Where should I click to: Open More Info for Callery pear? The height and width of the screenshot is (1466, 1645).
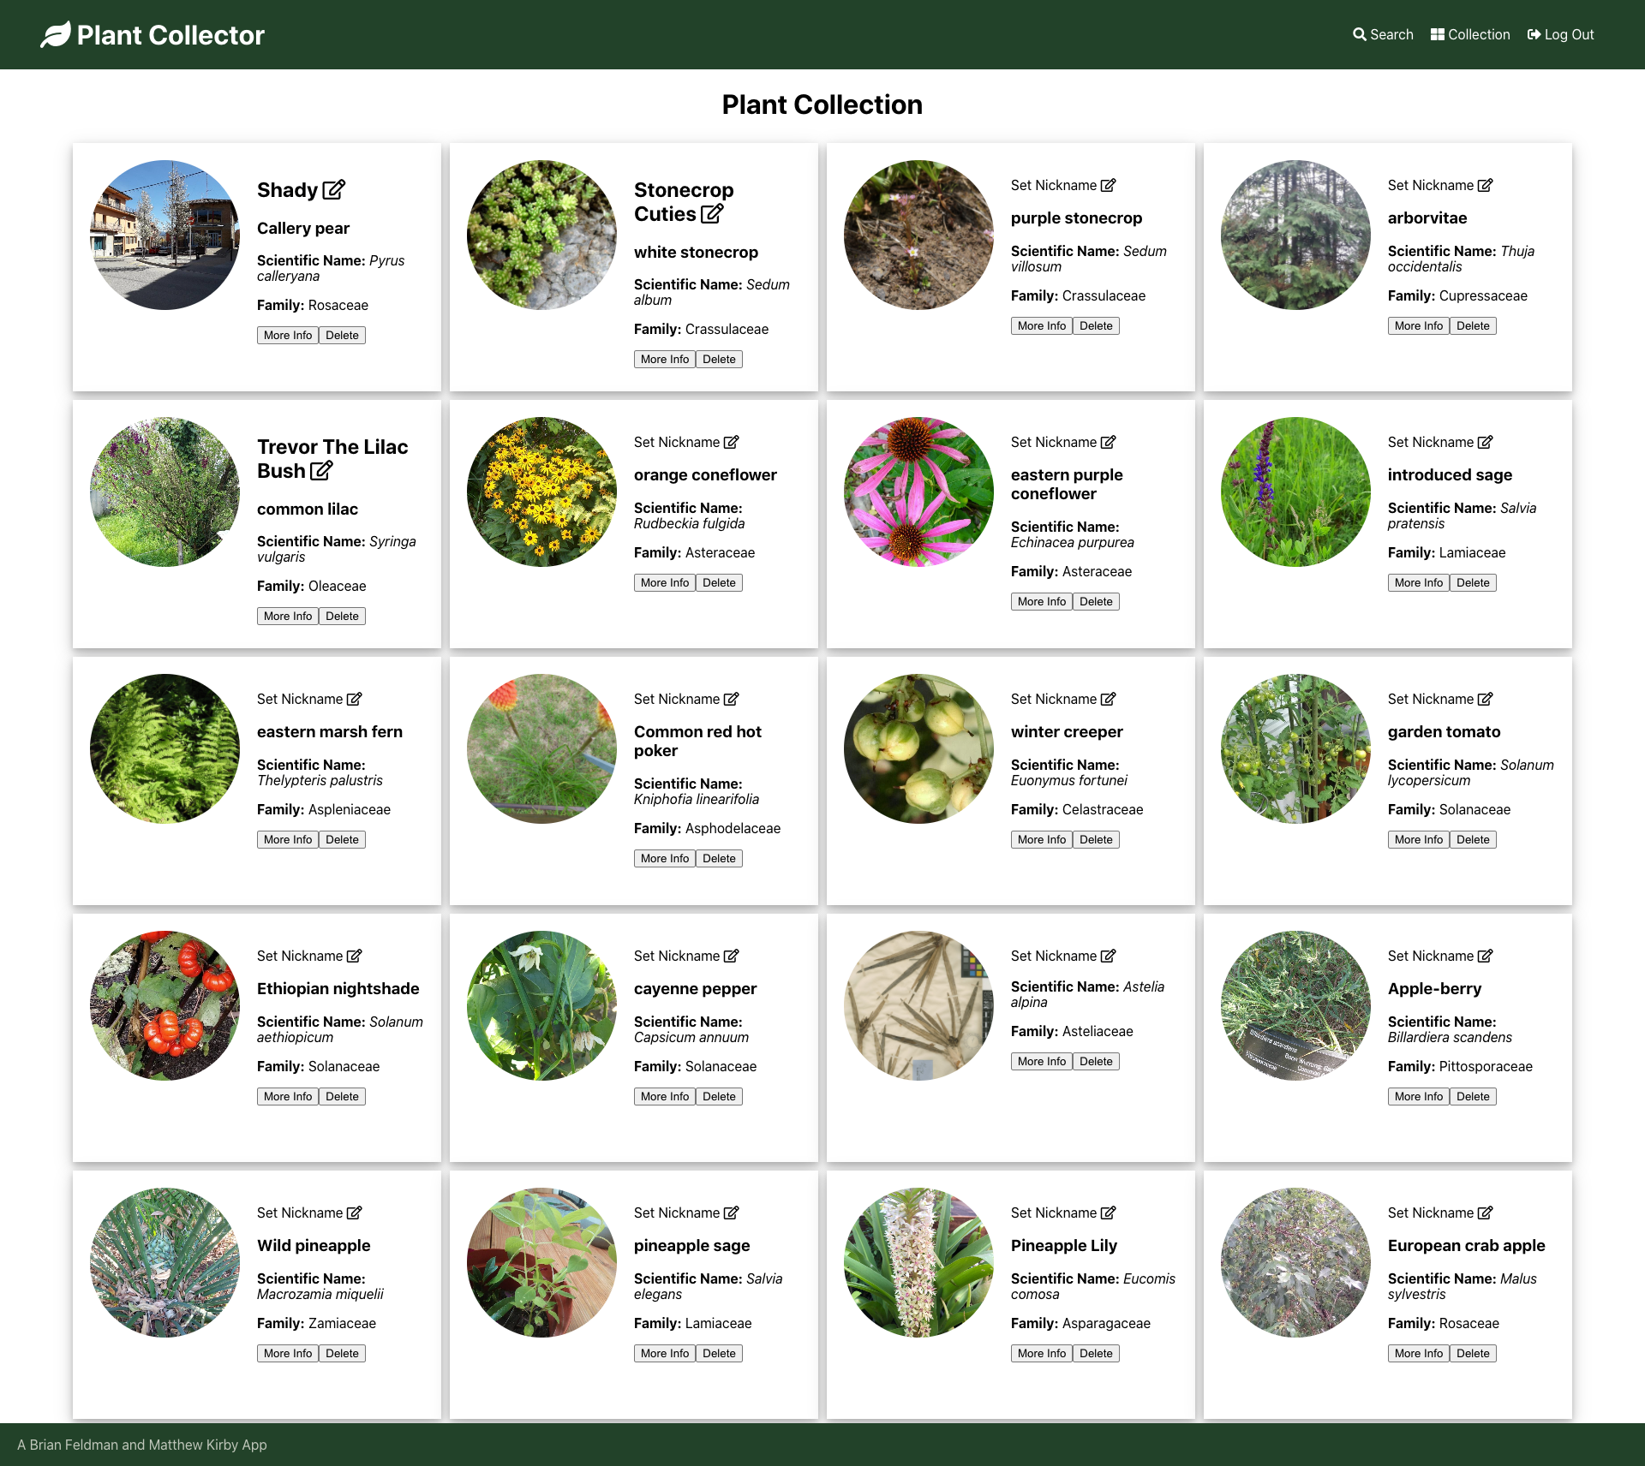[288, 336]
